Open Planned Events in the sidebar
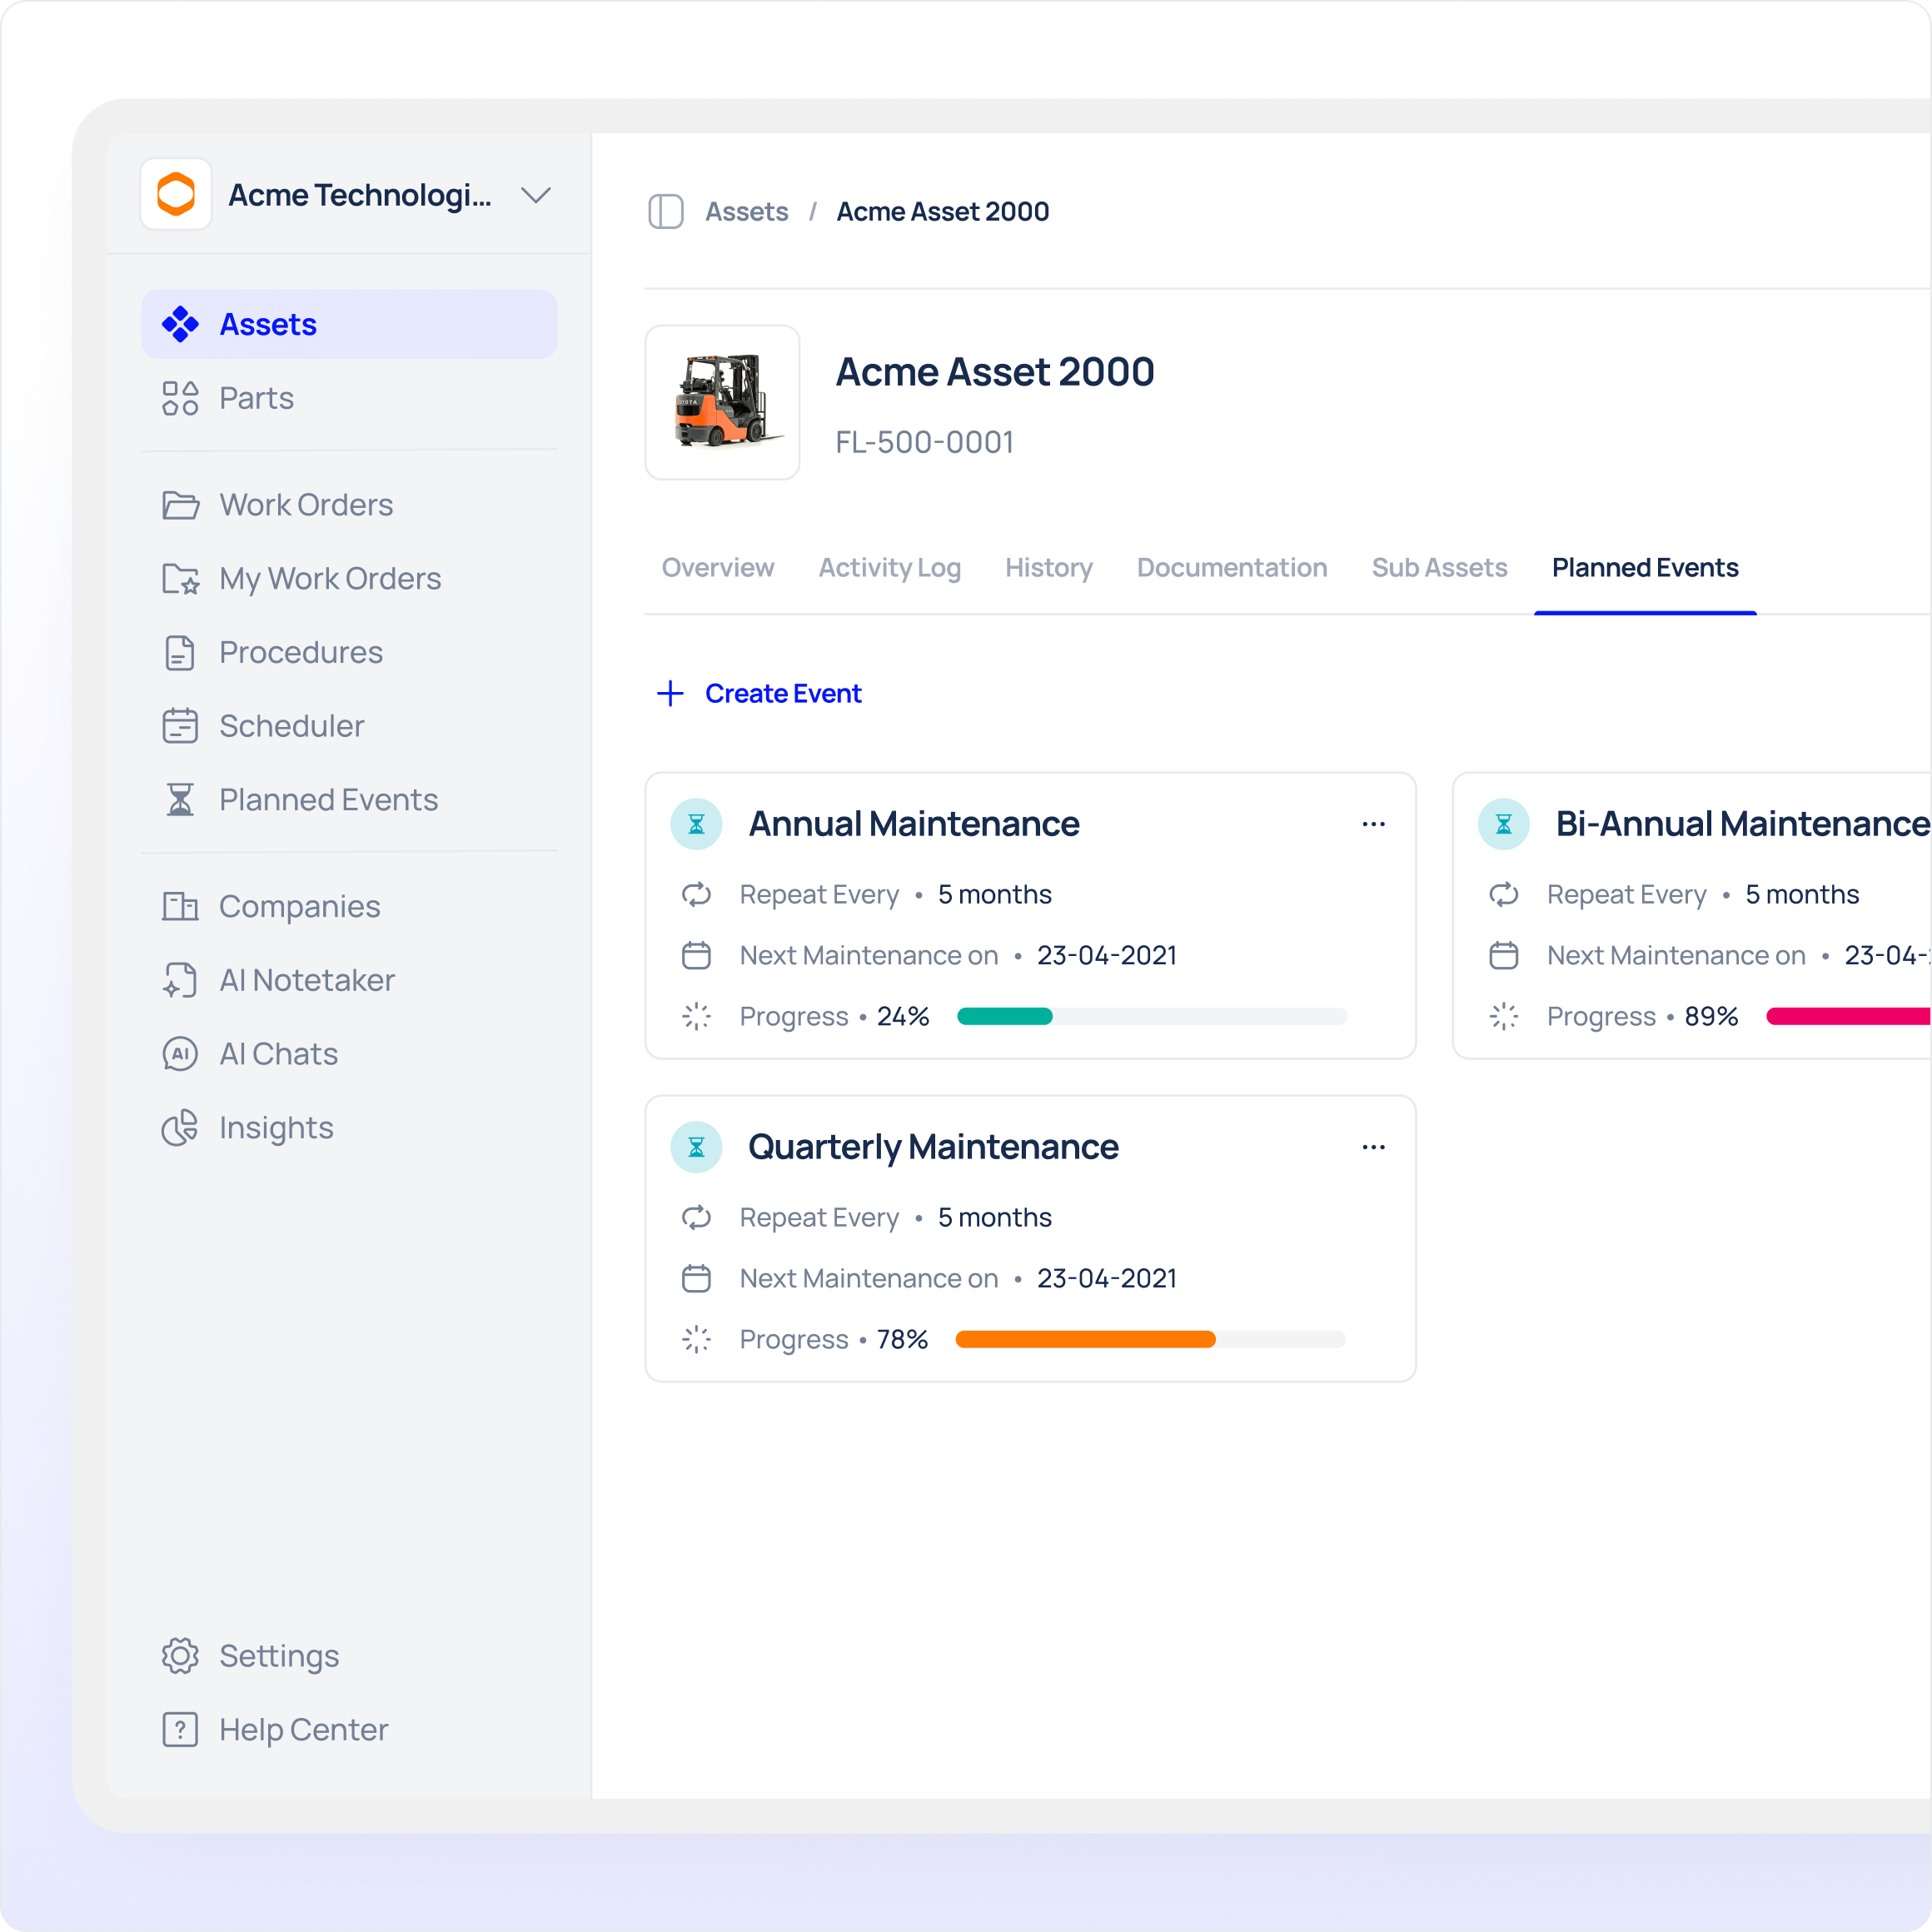 tap(328, 800)
